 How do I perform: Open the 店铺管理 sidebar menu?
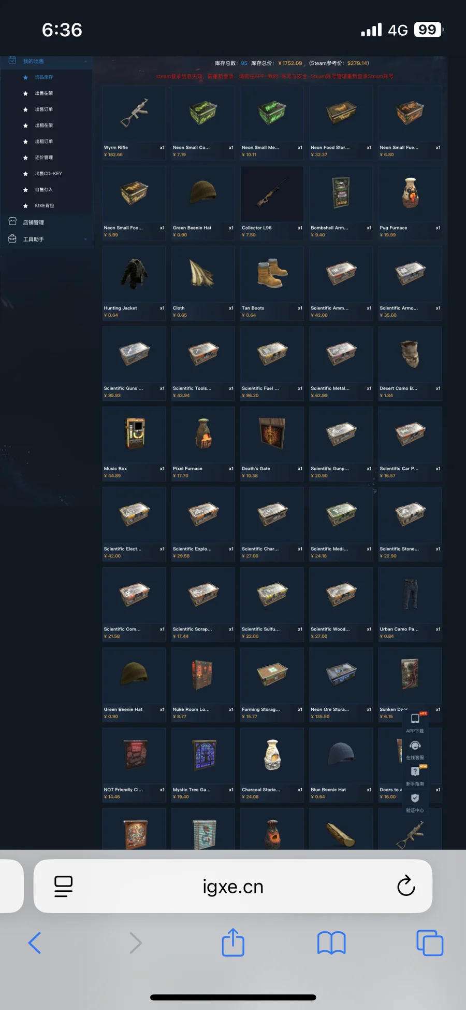click(x=47, y=222)
